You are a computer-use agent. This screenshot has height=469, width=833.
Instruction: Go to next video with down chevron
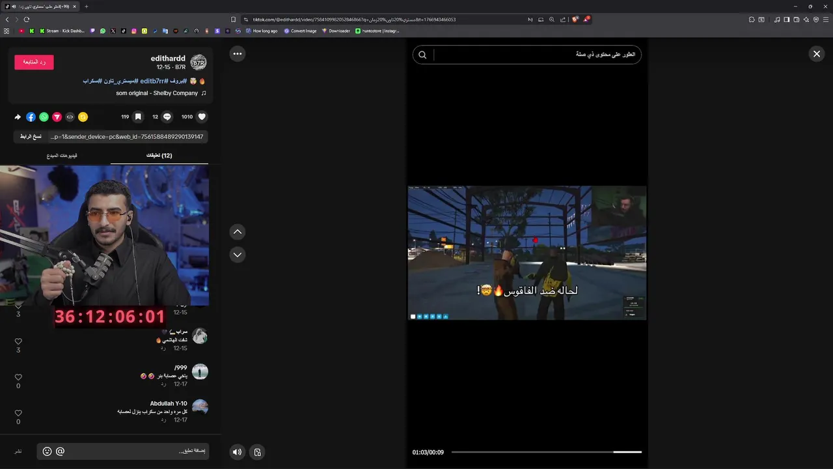238,255
